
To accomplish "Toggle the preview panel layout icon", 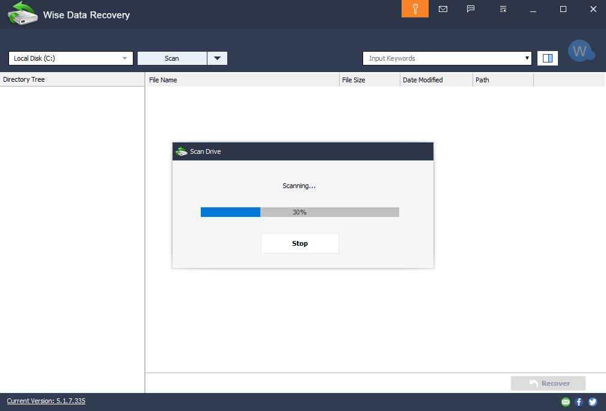I will pos(547,58).
